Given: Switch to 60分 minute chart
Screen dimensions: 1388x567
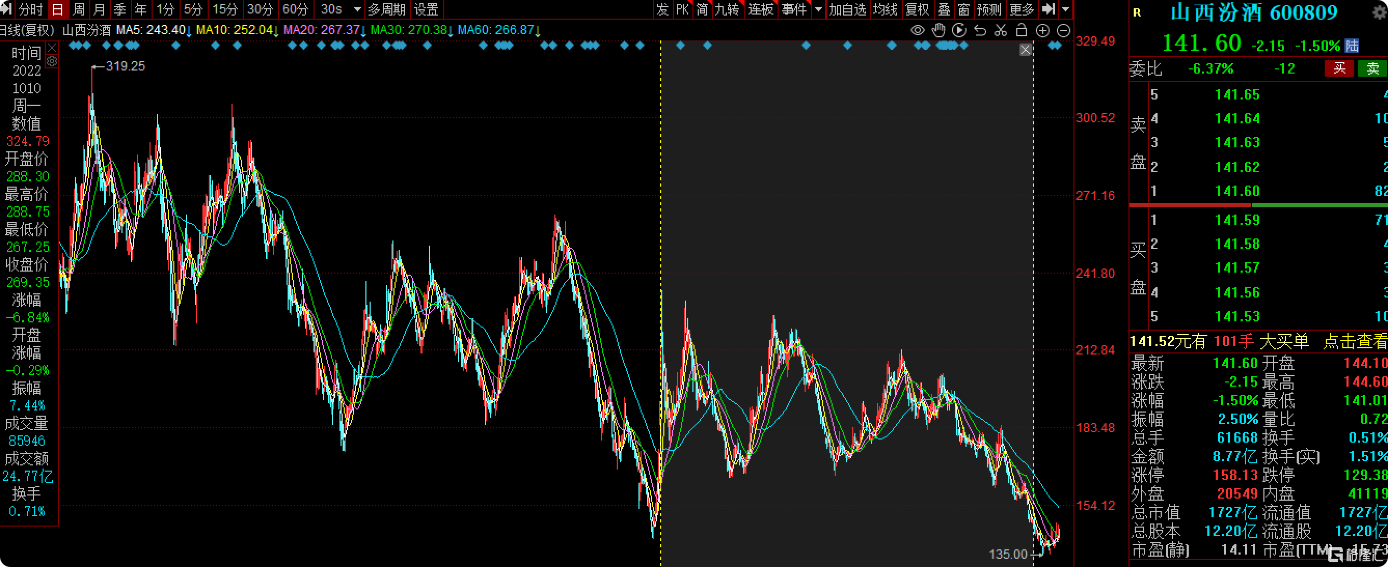Looking at the screenshot, I should (x=295, y=9).
